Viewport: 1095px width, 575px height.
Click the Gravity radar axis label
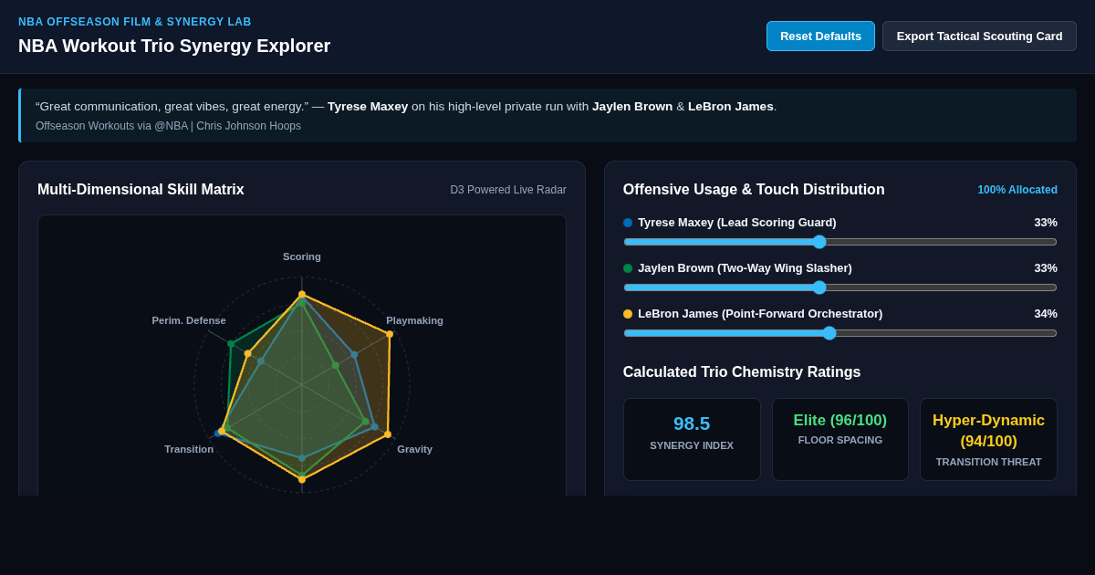(x=414, y=449)
